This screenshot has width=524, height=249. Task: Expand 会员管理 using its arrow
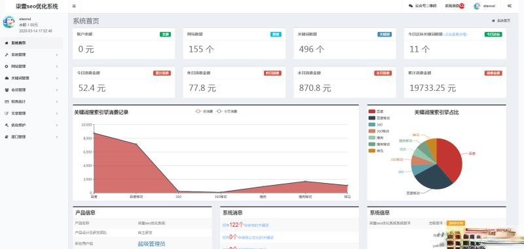[x=57, y=90]
